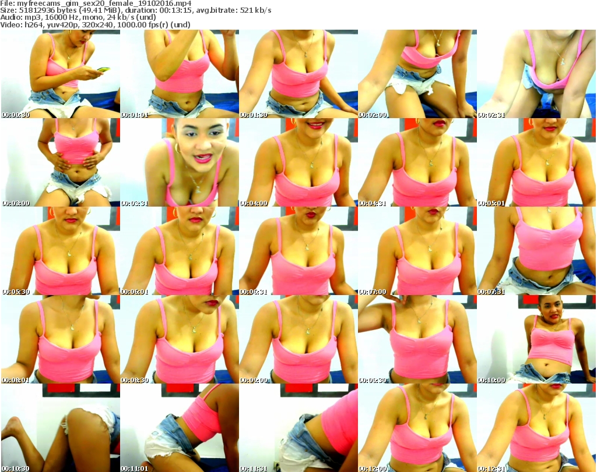Select the frame marked 00:10:00
The image size is (597, 472).
coord(536,339)
